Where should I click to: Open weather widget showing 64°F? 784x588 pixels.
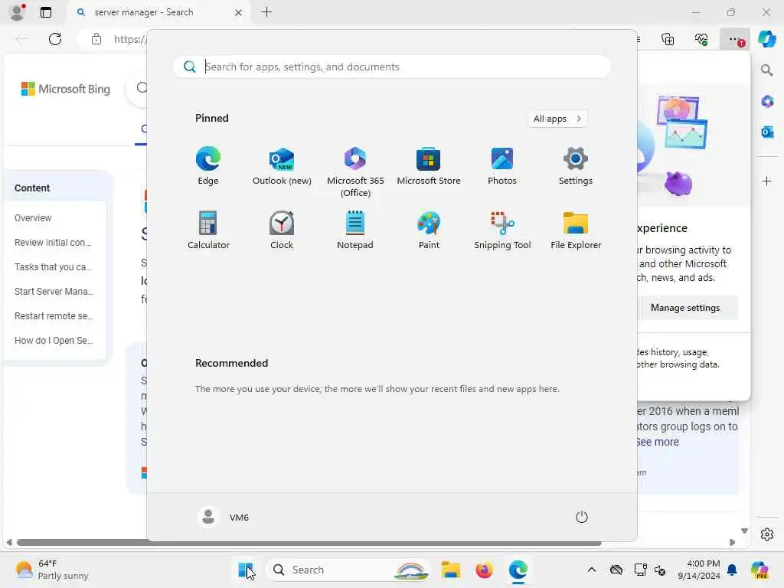[x=52, y=570]
